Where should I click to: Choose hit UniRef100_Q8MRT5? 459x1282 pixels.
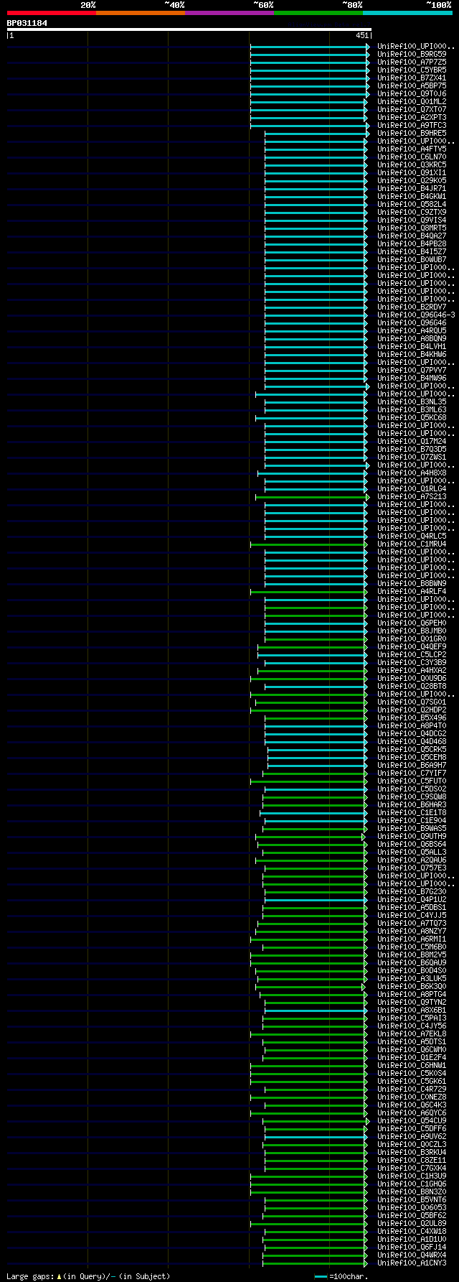[412, 228]
